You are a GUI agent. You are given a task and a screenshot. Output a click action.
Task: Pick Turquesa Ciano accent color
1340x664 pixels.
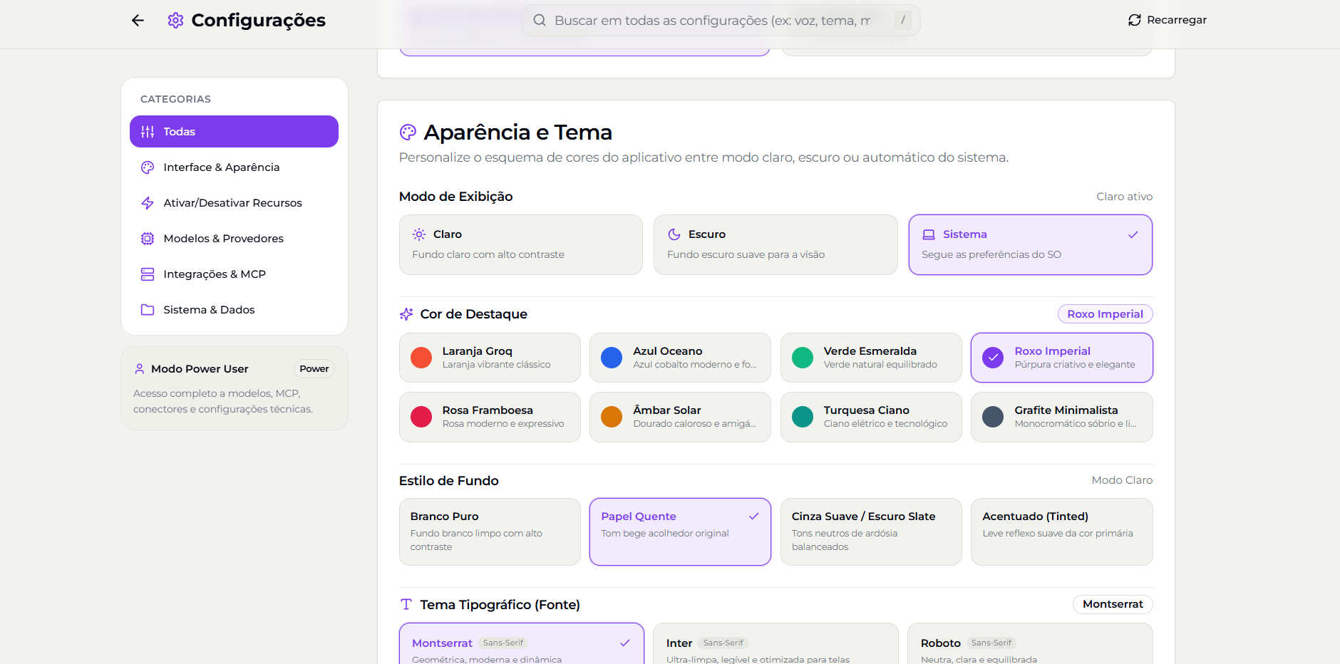click(871, 417)
